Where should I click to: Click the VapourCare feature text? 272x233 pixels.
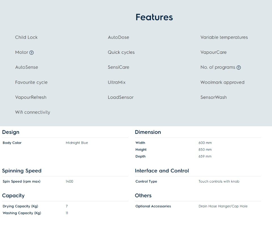(214, 52)
